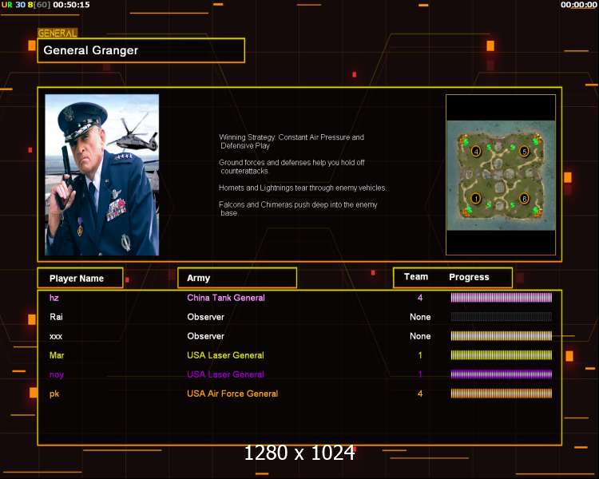Select player name Mar
The width and height of the screenshot is (599, 479).
point(57,355)
